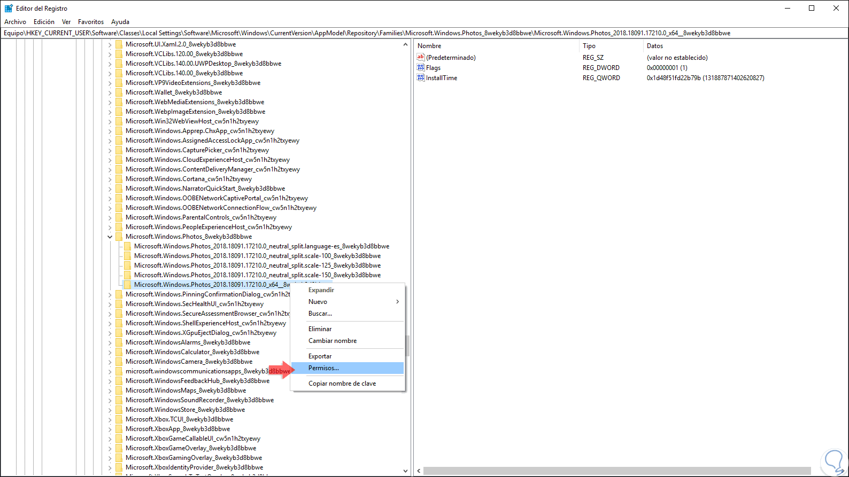This screenshot has height=477, width=849.
Task: Select Photos neutral_split.scale-125 subkey
Action: coord(258,265)
